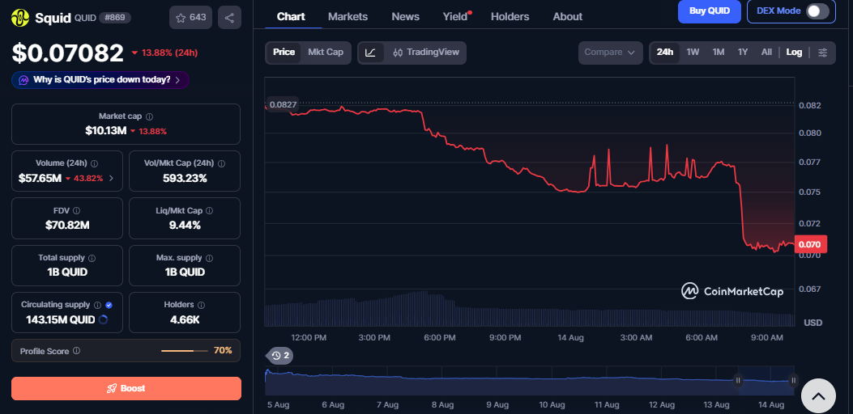The width and height of the screenshot is (853, 414).
Task: Open the Yield tab
Action: pos(455,17)
